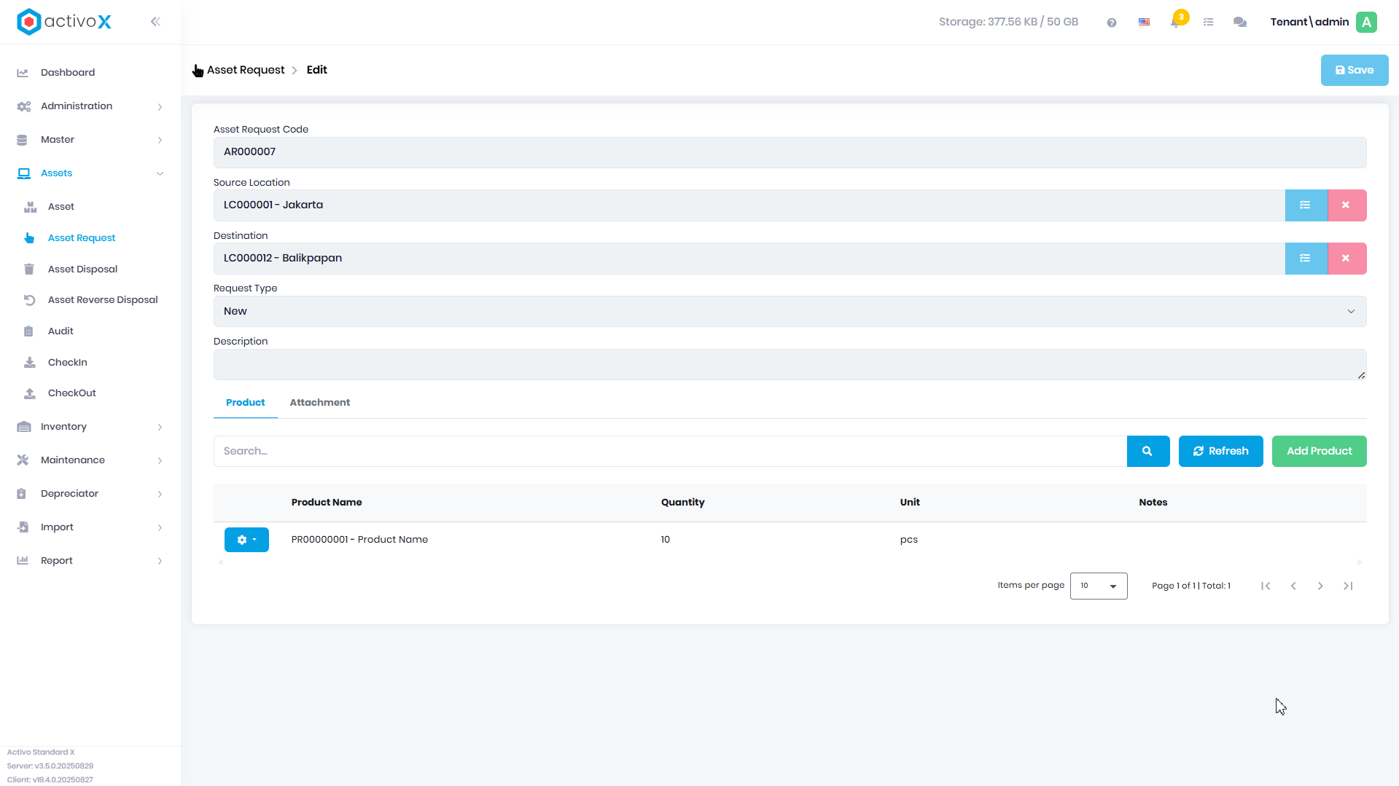Screen dimensions: 1399x786
Task: Browse Destination list icon
Action: [x=1306, y=259]
